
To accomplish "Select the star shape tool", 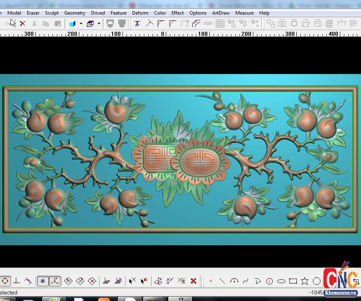I will pyautogui.click(x=304, y=281).
